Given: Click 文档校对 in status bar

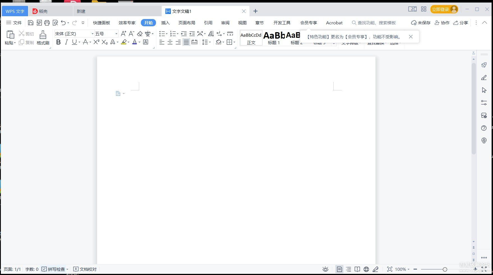Looking at the screenshot, I should click(x=85, y=269).
